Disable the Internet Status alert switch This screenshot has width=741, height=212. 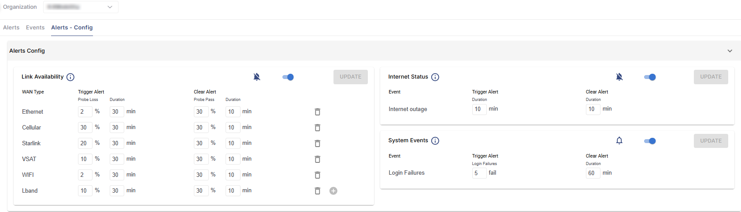tap(650, 77)
